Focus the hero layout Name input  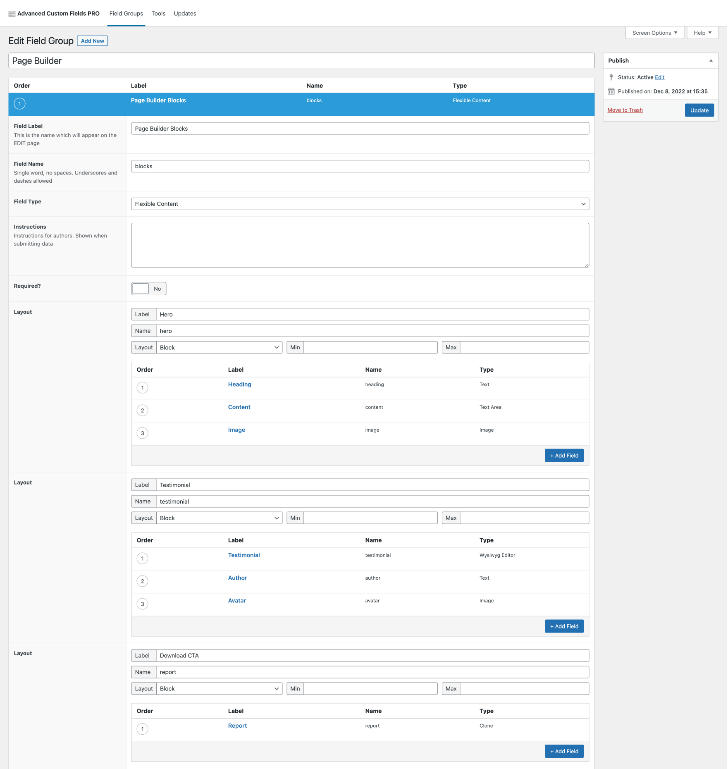tap(372, 331)
